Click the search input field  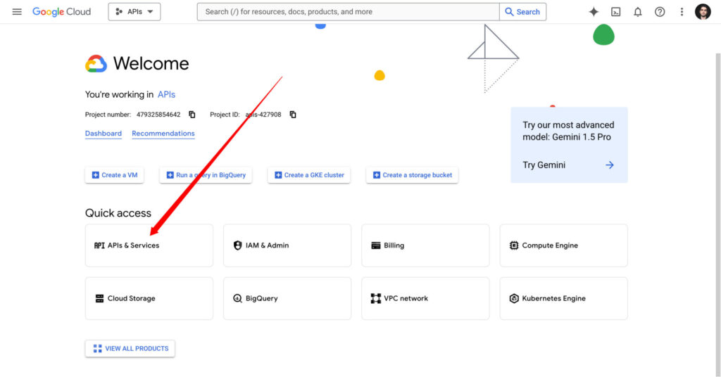point(349,12)
